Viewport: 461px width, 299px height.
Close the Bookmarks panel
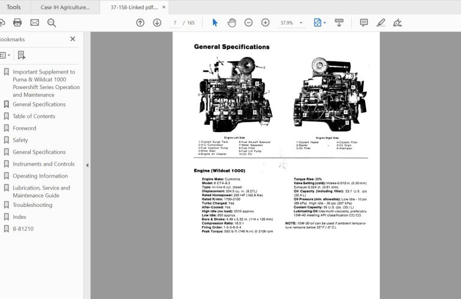73,39
